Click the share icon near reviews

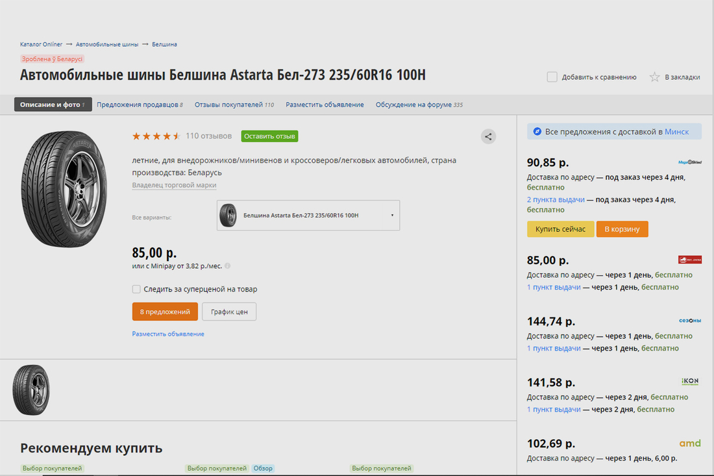(489, 136)
